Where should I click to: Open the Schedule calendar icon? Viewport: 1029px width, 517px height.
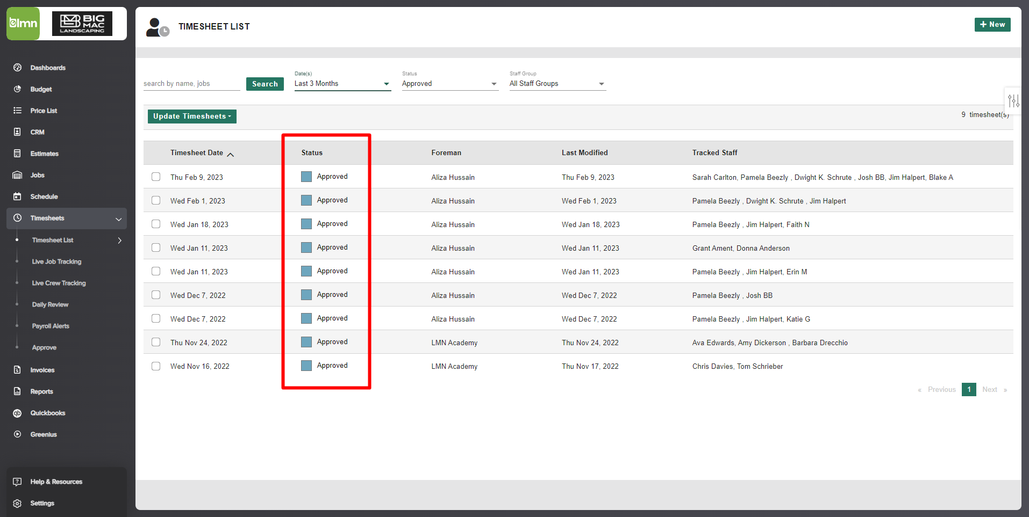(x=17, y=196)
